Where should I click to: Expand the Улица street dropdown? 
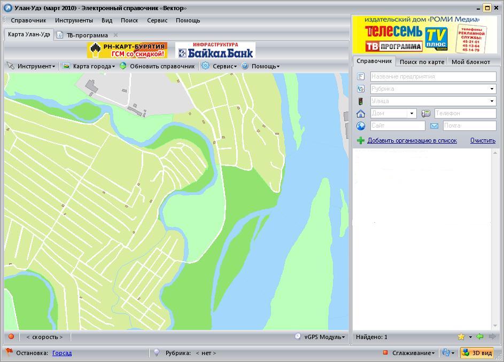492,101
